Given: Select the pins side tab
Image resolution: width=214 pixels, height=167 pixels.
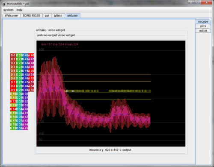Looking at the screenshot, I should (203, 26).
